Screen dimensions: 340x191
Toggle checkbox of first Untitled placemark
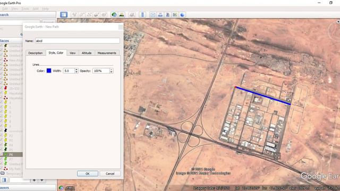[x=1, y=46]
